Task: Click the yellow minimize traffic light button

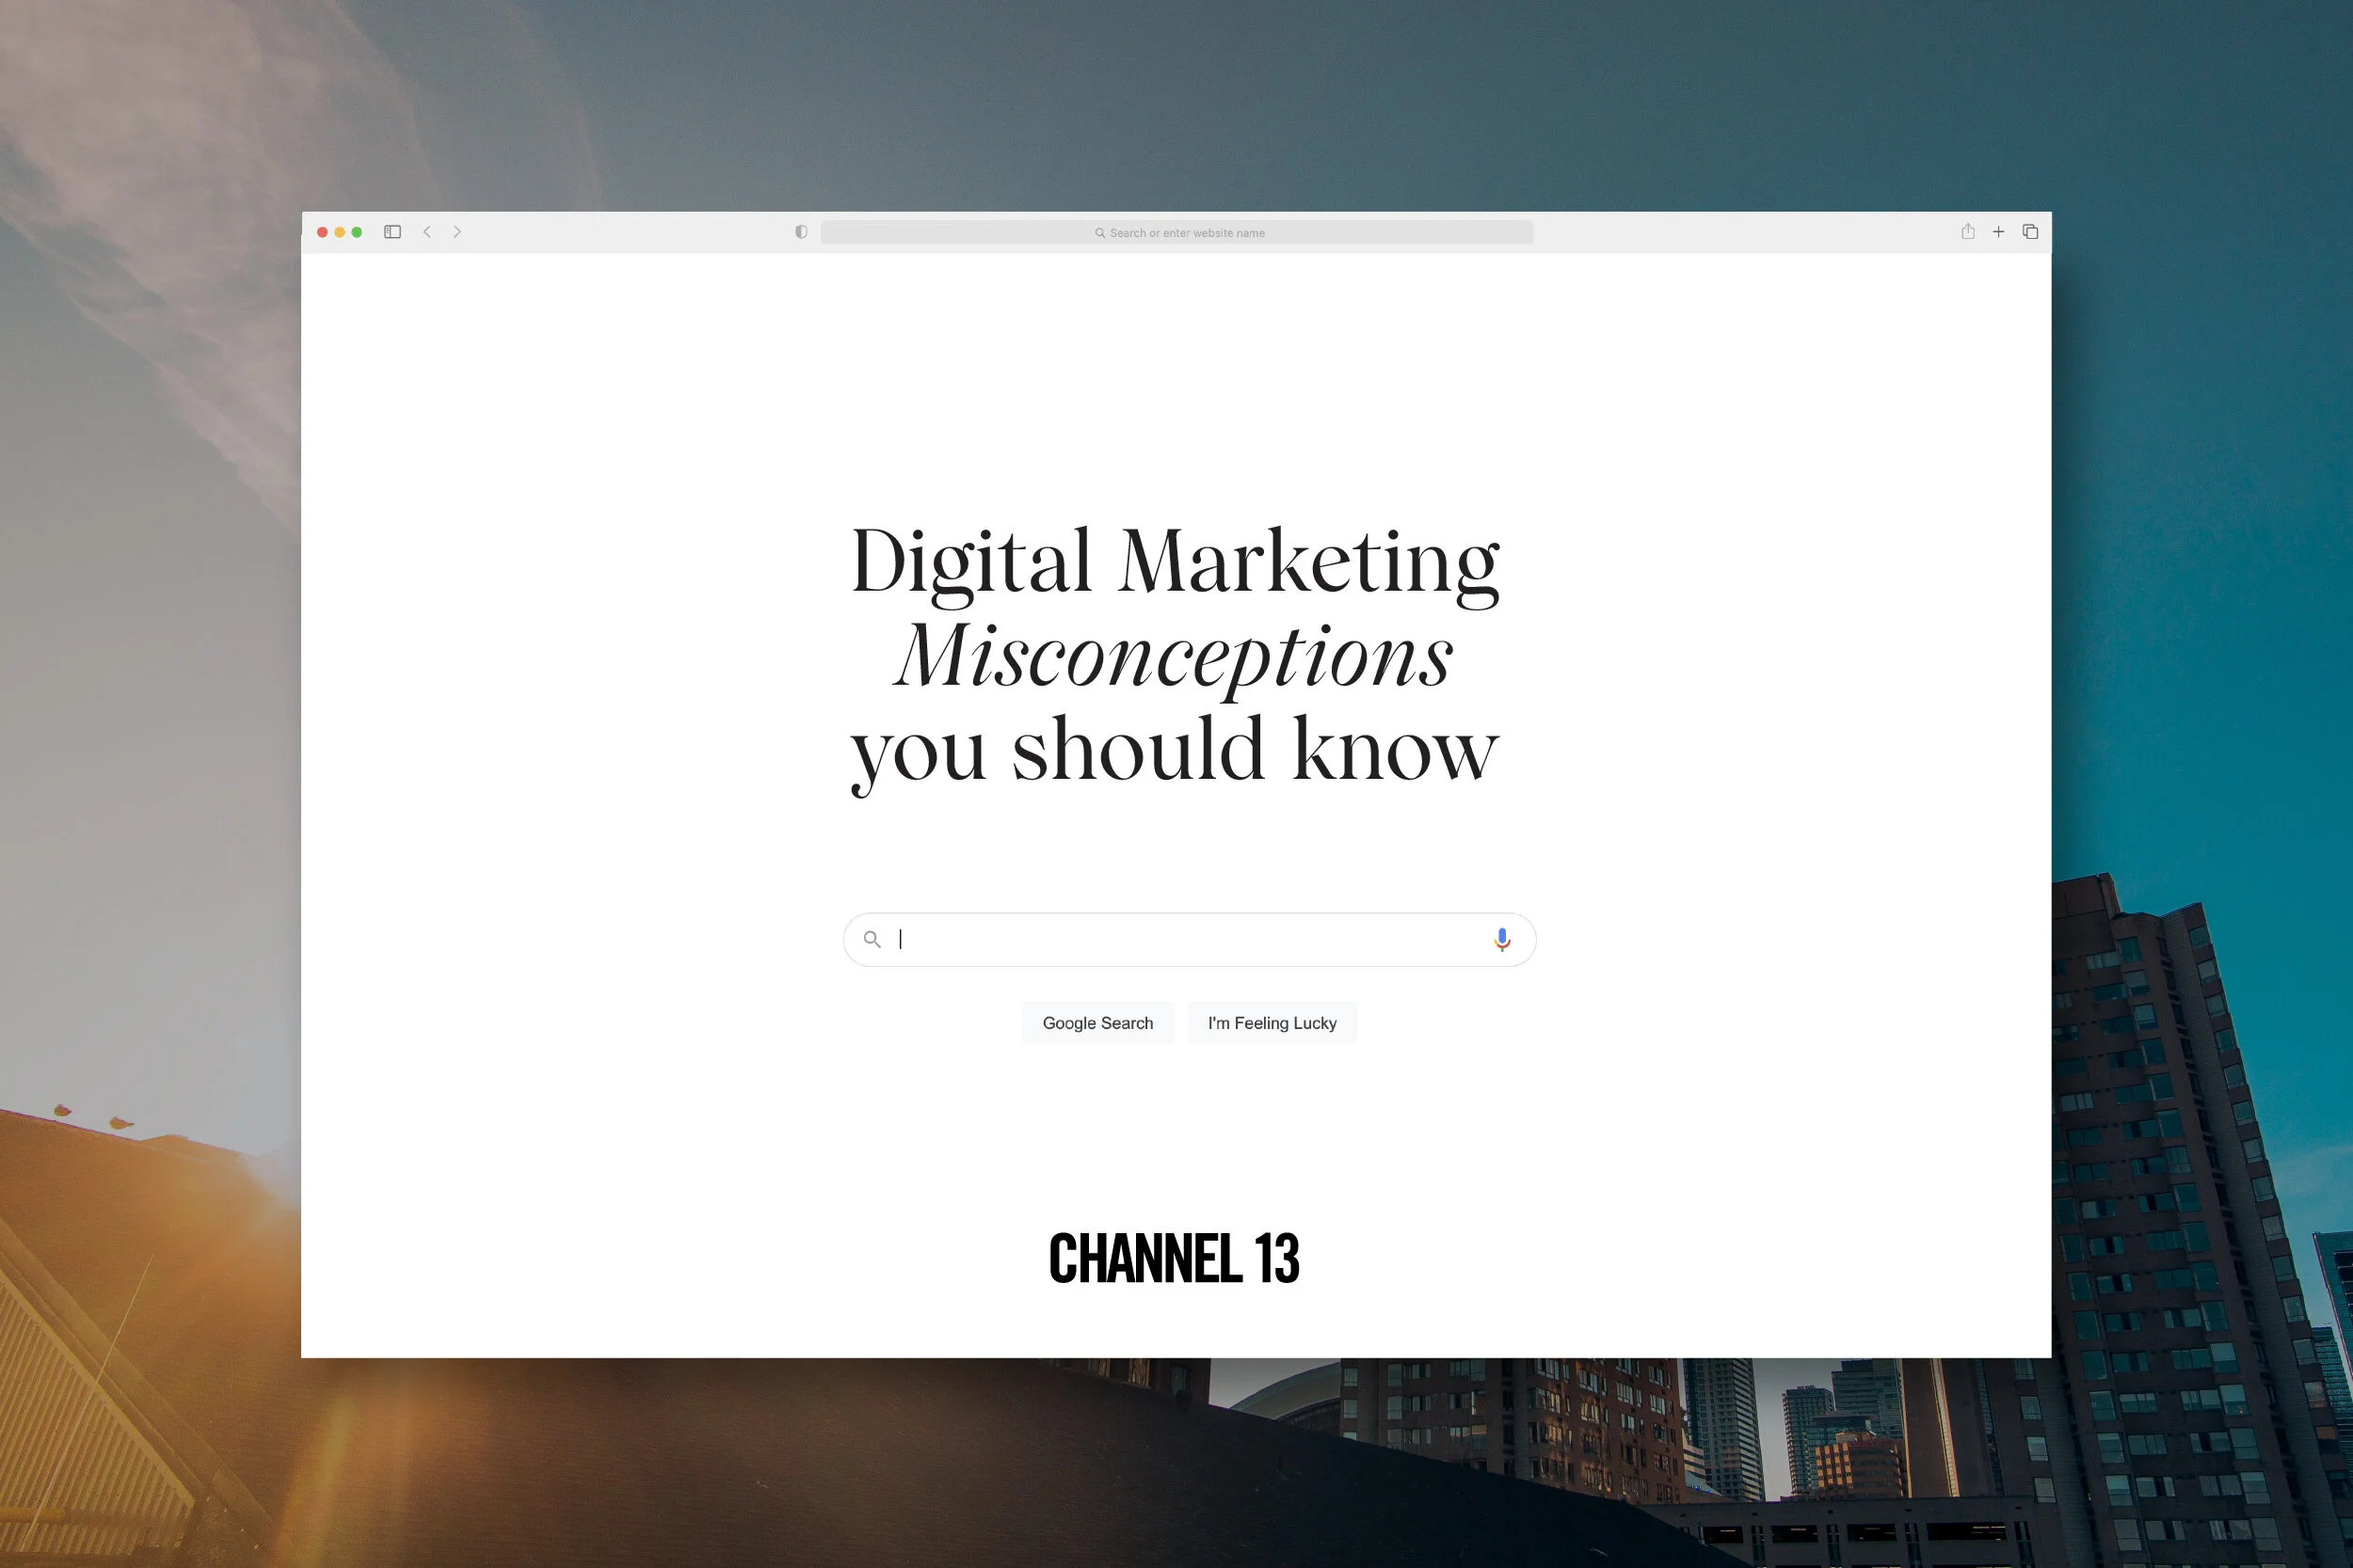Action: pyautogui.click(x=340, y=231)
